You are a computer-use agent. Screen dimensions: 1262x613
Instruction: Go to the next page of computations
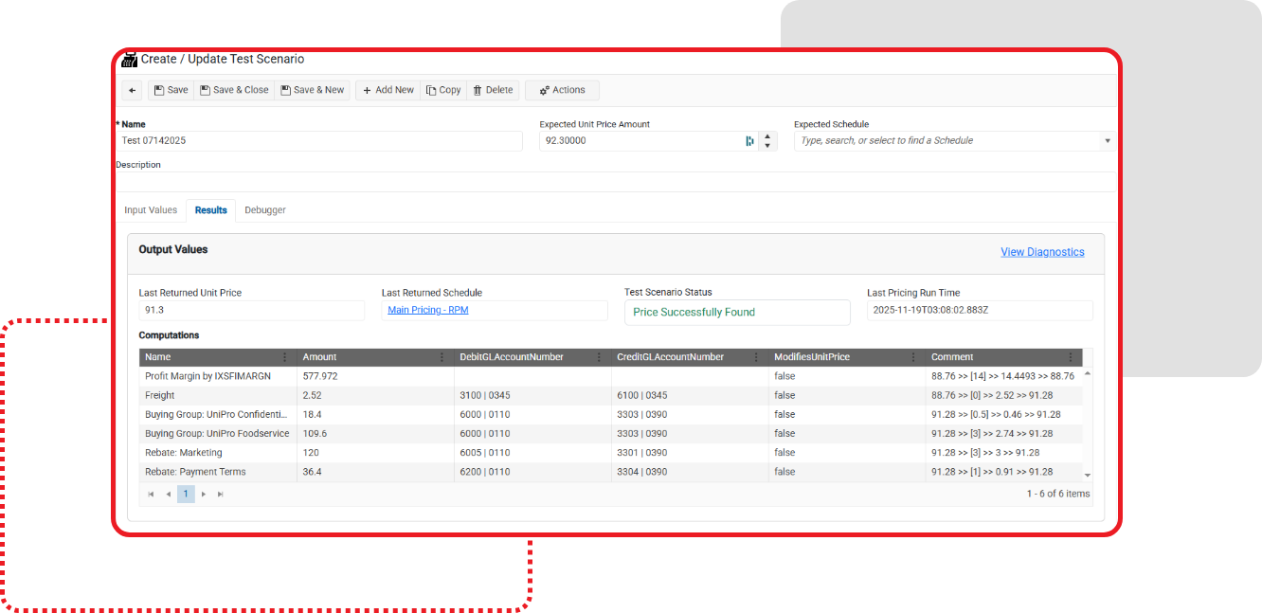point(204,495)
